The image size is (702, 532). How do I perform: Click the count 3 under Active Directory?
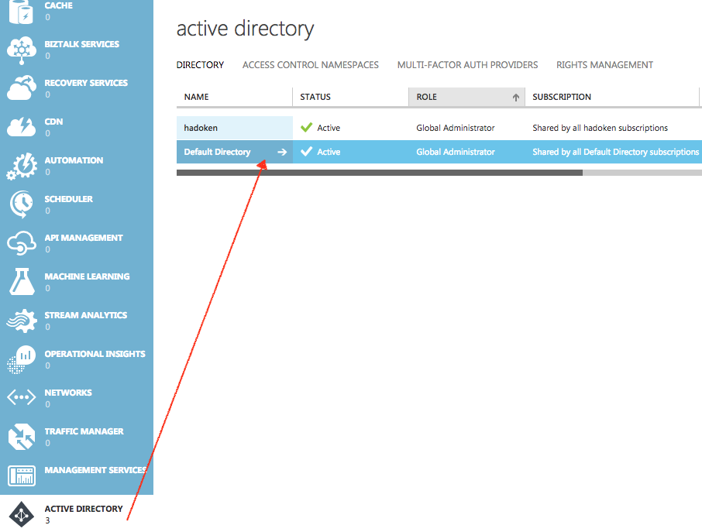click(47, 520)
